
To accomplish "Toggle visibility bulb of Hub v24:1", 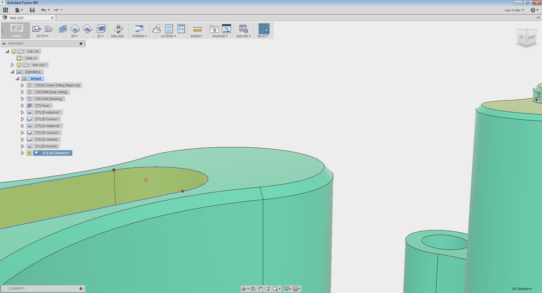I will pos(19,65).
